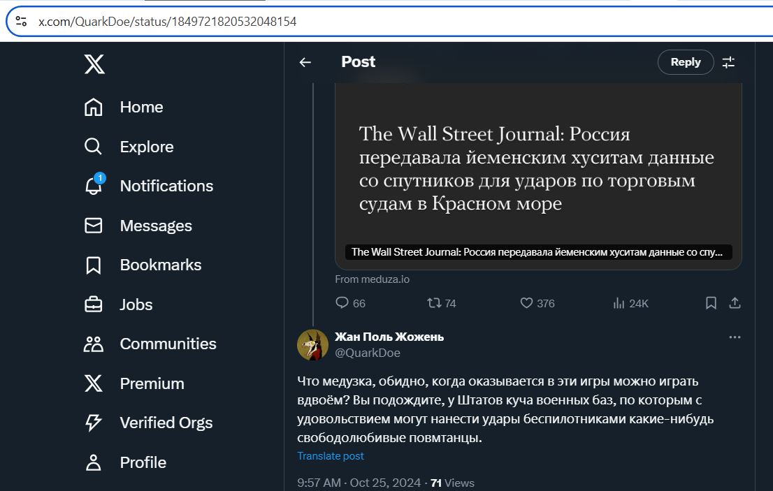773x491 pixels.
Task: Click Translate post
Action: click(331, 456)
